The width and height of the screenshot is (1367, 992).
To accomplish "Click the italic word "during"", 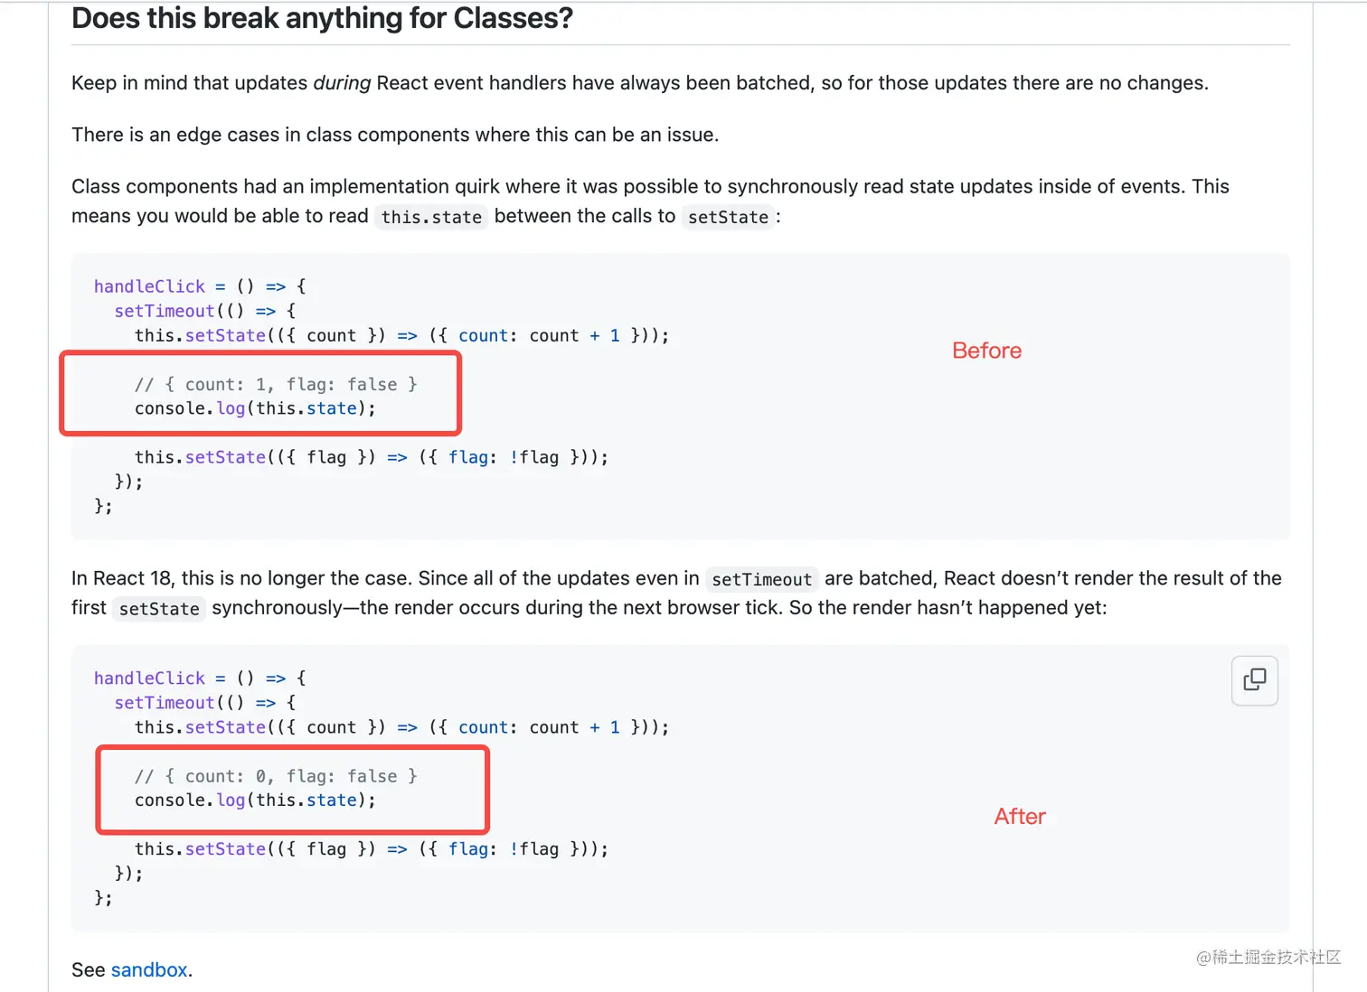I will (342, 83).
